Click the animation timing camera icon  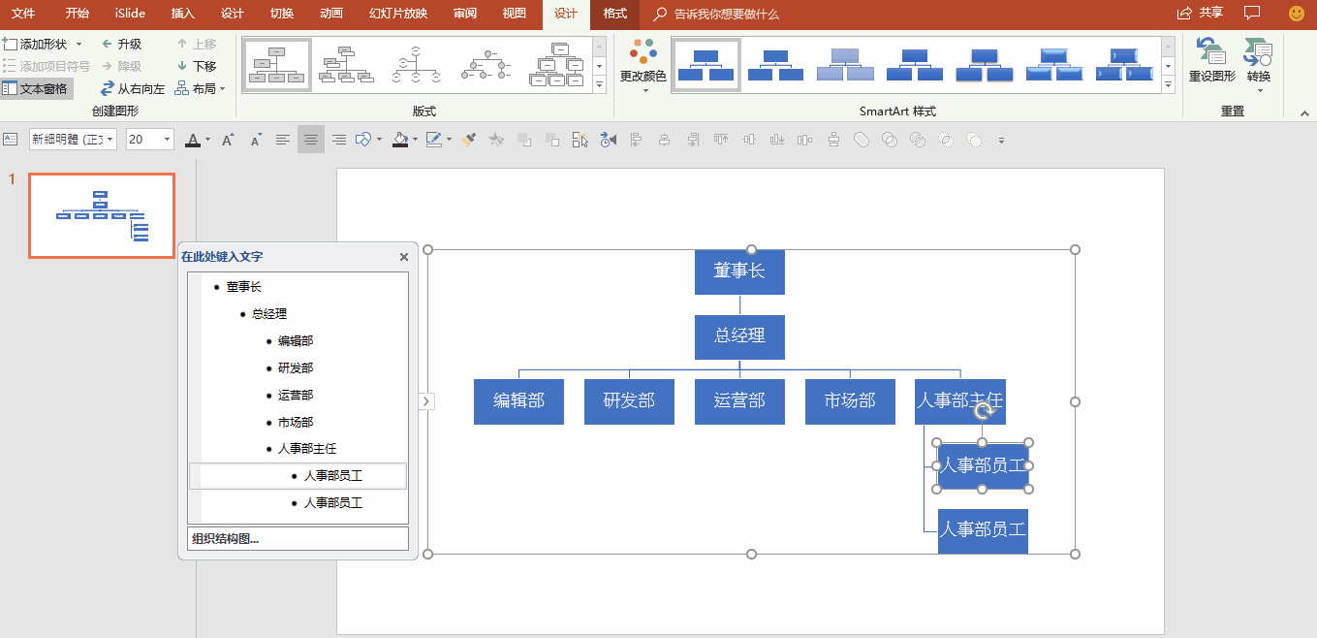[x=608, y=140]
